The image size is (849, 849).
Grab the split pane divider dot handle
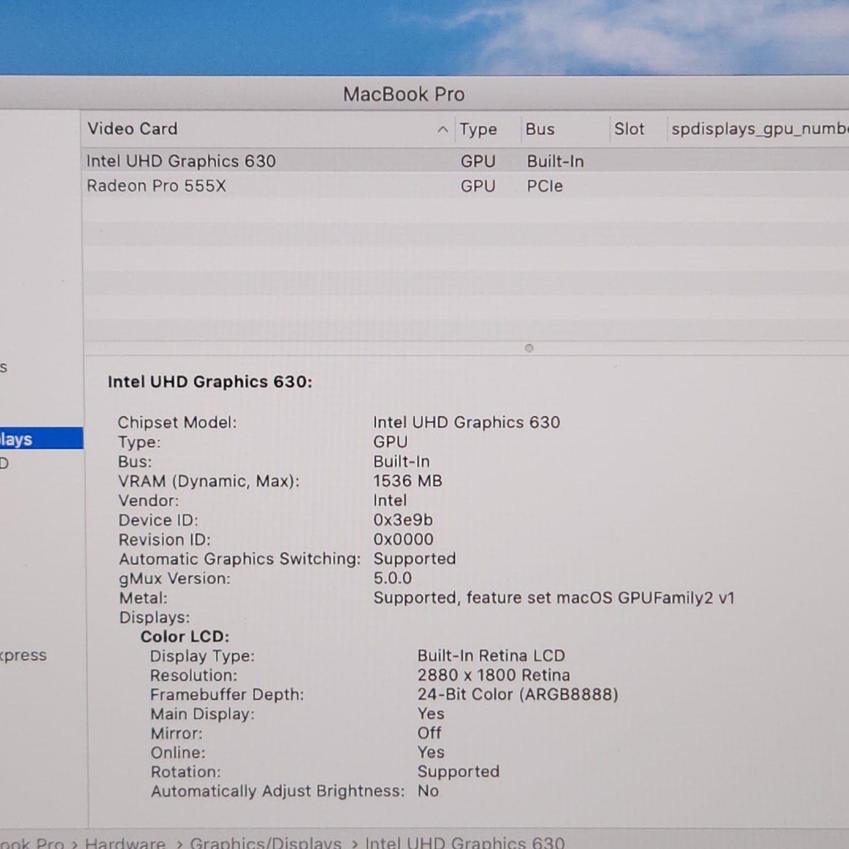[x=529, y=348]
